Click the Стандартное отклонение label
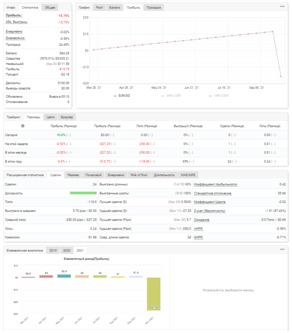 (x=213, y=193)
